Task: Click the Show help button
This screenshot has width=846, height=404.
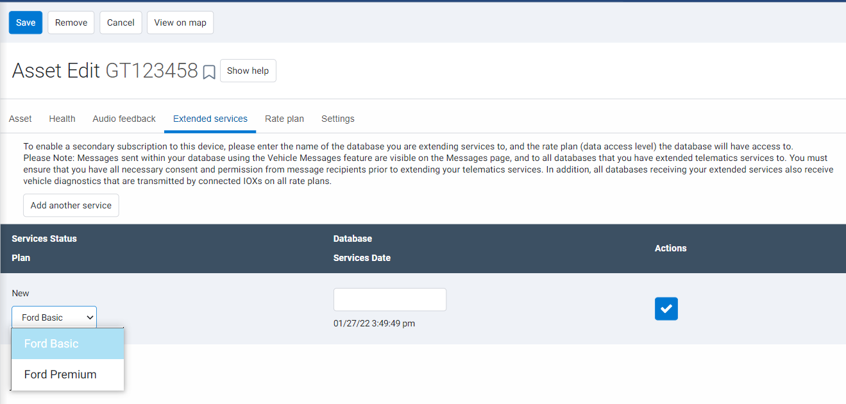Action: pyautogui.click(x=248, y=71)
